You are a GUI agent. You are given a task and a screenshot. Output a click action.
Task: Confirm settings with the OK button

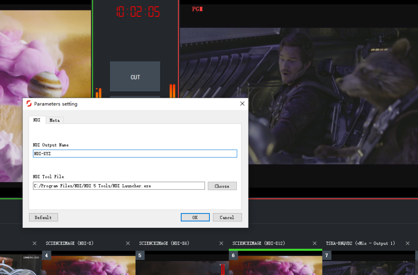[x=195, y=217]
